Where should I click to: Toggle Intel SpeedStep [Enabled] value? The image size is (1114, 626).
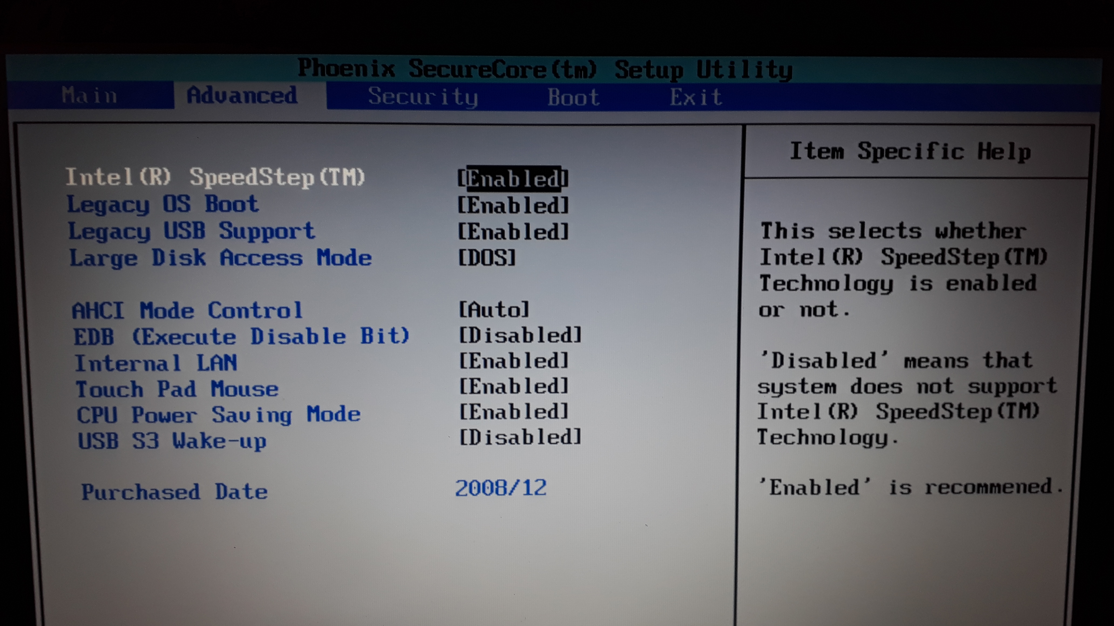[x=513, y=178]
